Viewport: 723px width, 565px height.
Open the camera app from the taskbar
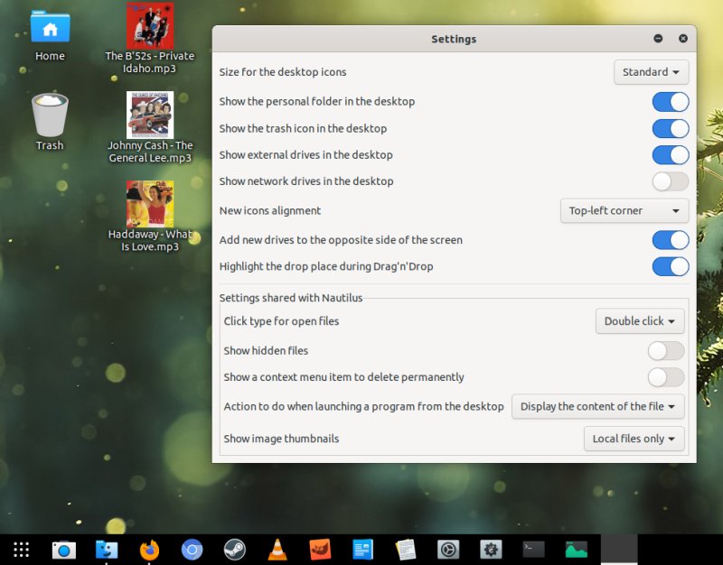point(63,549)
